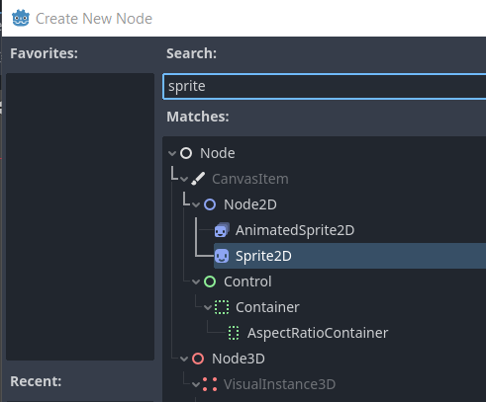Select the AnimatedSprite2D node type
The height and width of the screenshot is (402, 486).
point(295,230)
